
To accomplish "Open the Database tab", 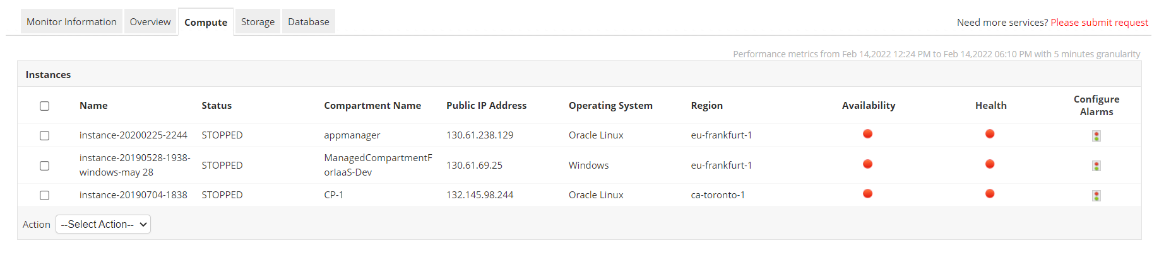I will [x=309, y=22].
